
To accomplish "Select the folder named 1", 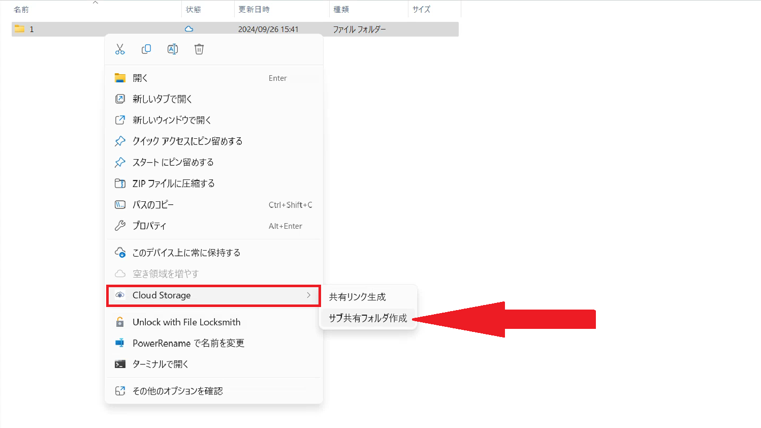I will pos(235,29).
